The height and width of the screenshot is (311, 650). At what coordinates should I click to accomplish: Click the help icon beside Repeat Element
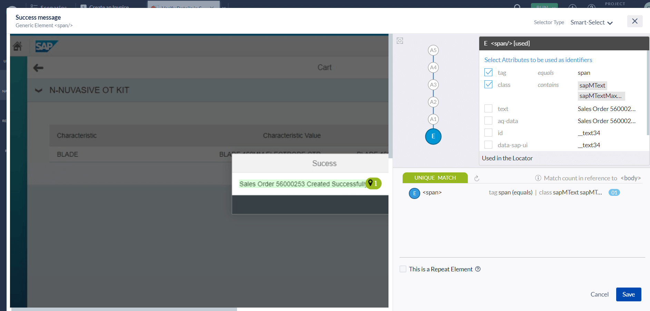click(x=478, y=269)
